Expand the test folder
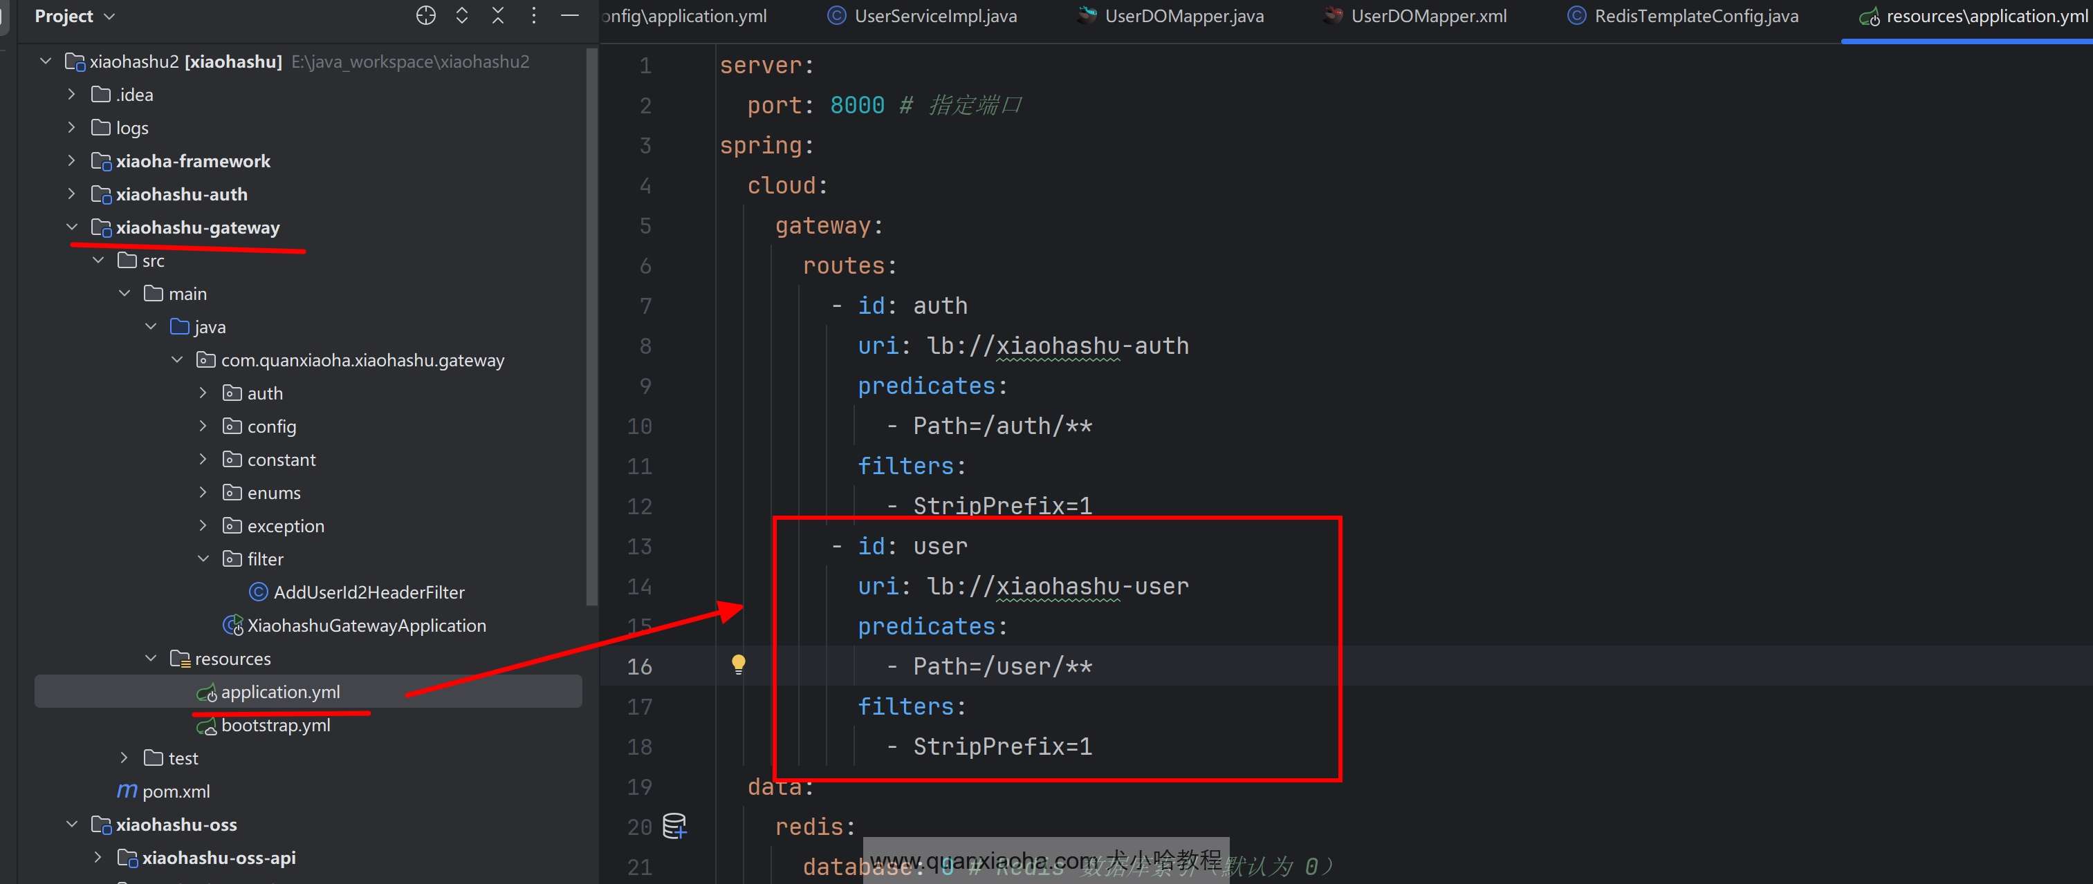Screen dimensions: 2093x884 [125, 758]
